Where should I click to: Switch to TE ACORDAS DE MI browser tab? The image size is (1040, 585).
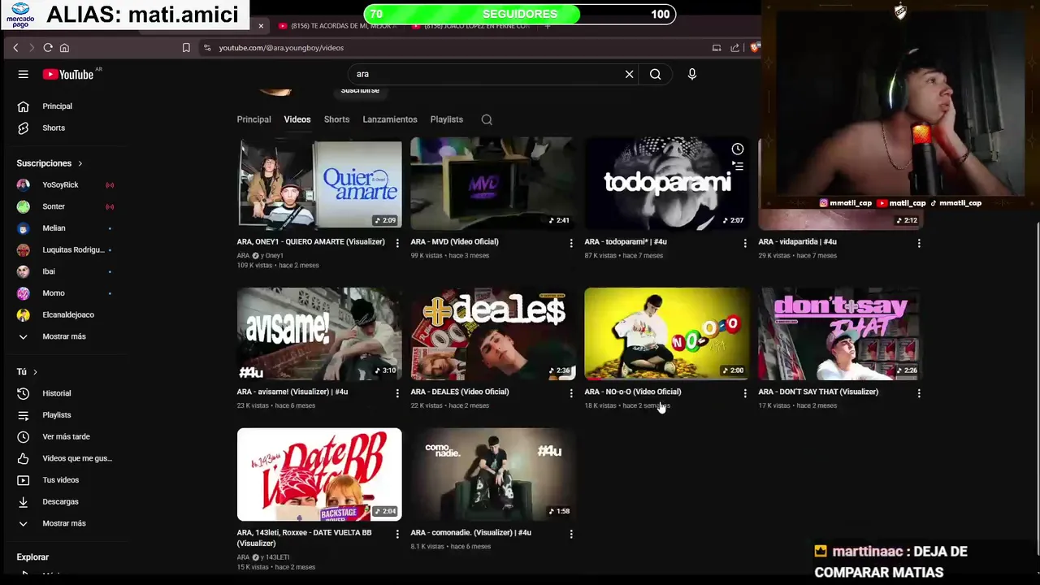coord(337,26)
